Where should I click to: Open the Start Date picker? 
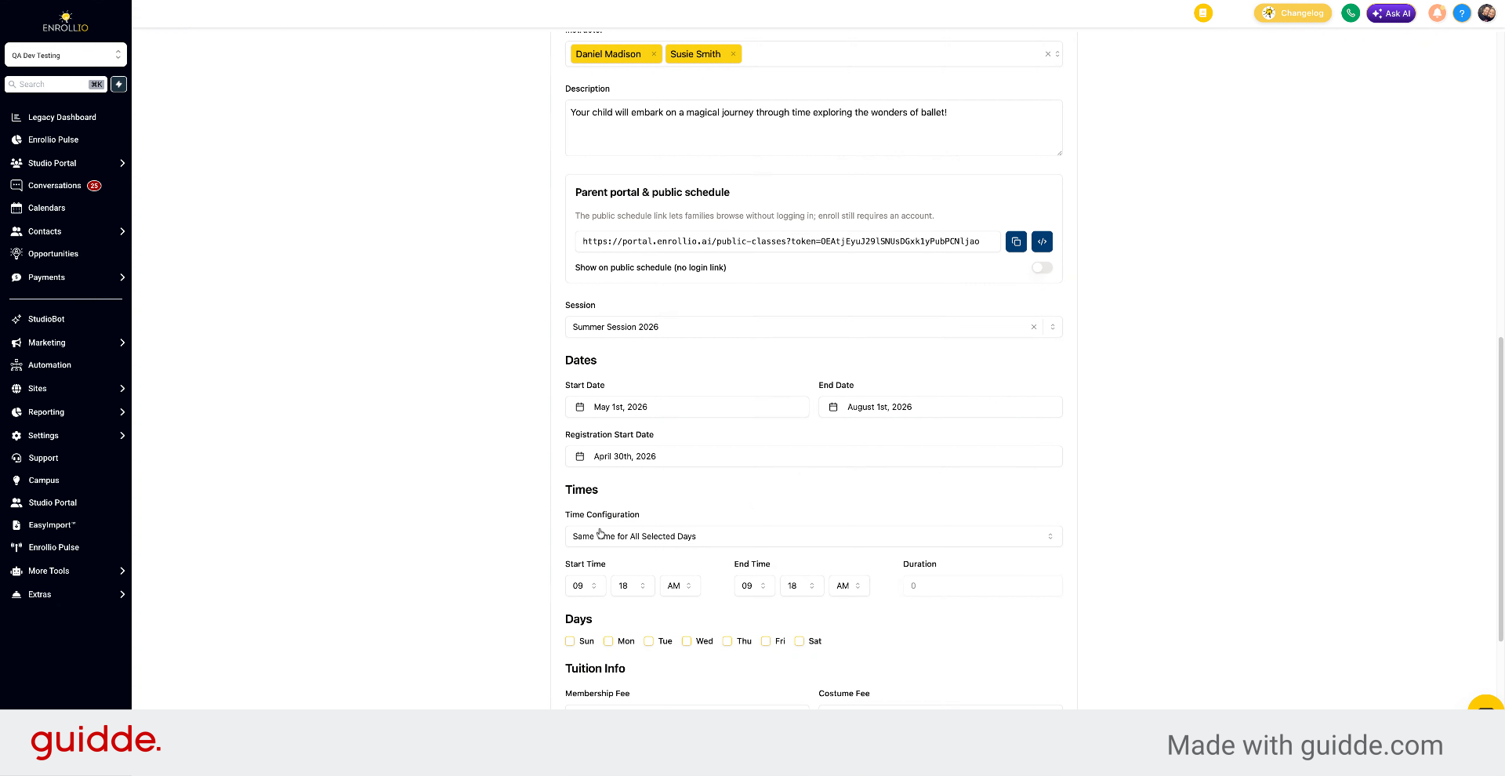[687, 407]
